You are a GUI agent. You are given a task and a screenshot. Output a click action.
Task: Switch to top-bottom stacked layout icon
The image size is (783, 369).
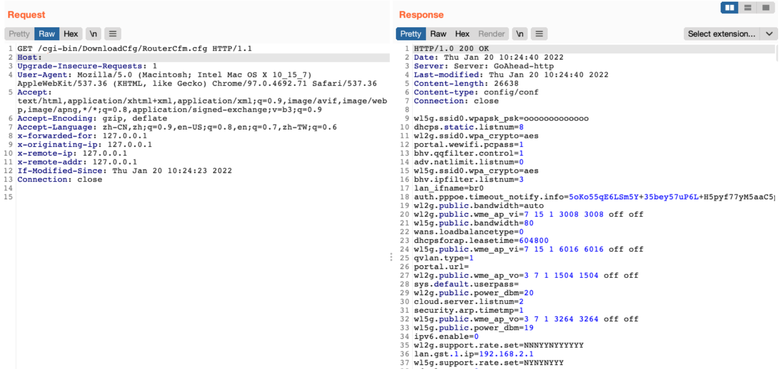pos(748,8)
